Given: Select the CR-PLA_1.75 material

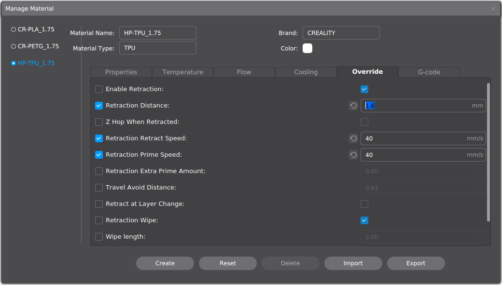Looking at the screenshot, I should click(14, 29).
